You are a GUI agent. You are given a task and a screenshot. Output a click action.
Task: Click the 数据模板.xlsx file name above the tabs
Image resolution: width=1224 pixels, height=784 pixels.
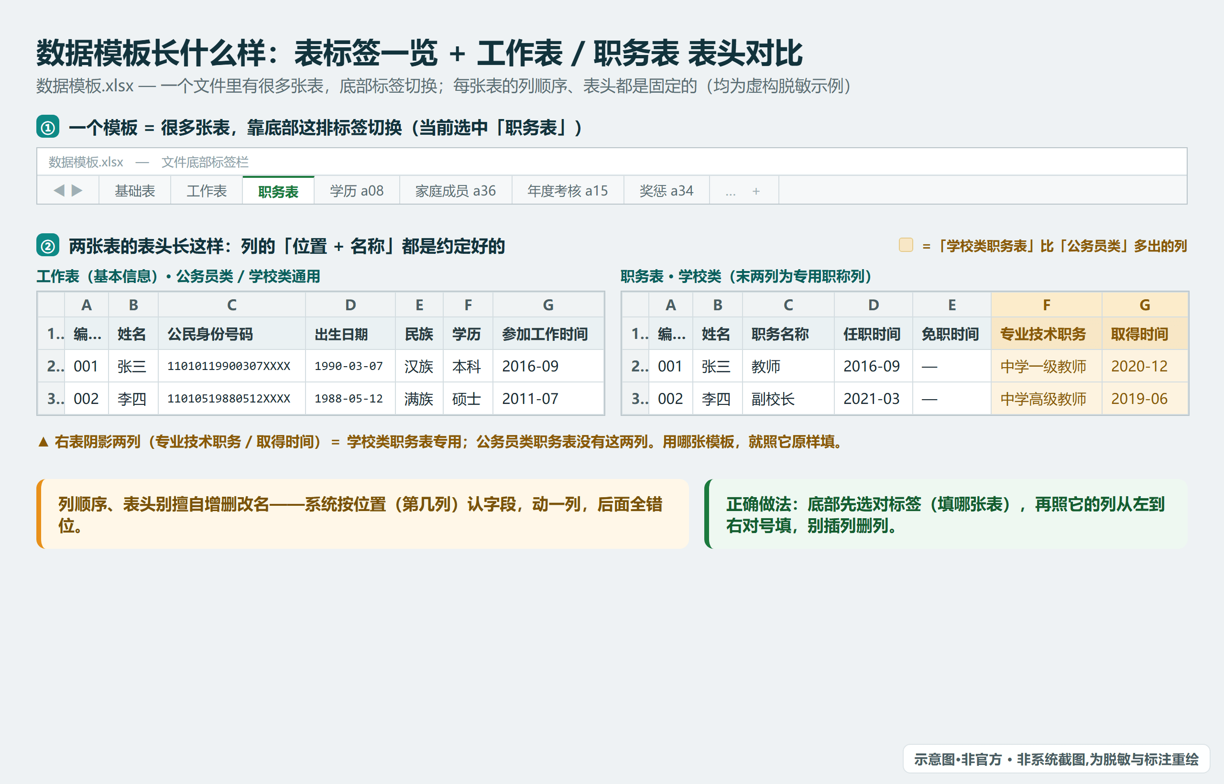point(86,162)
